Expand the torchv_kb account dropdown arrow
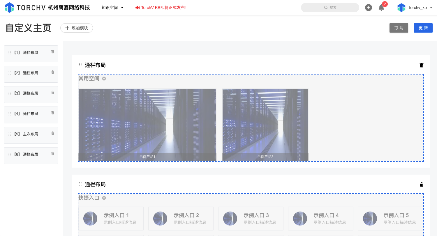Image resolution: width=437 pixels, height=236 pixels. click(x=431, y=8)
